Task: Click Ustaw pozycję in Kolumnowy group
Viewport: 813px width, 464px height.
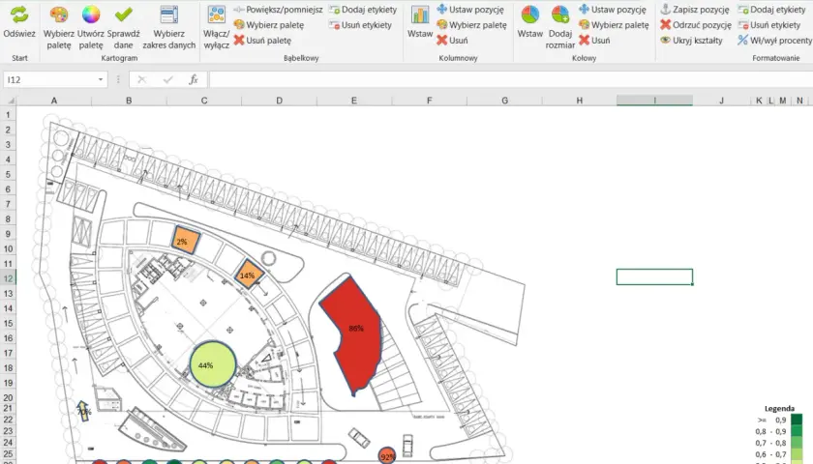Action: [x=470, y=10]
